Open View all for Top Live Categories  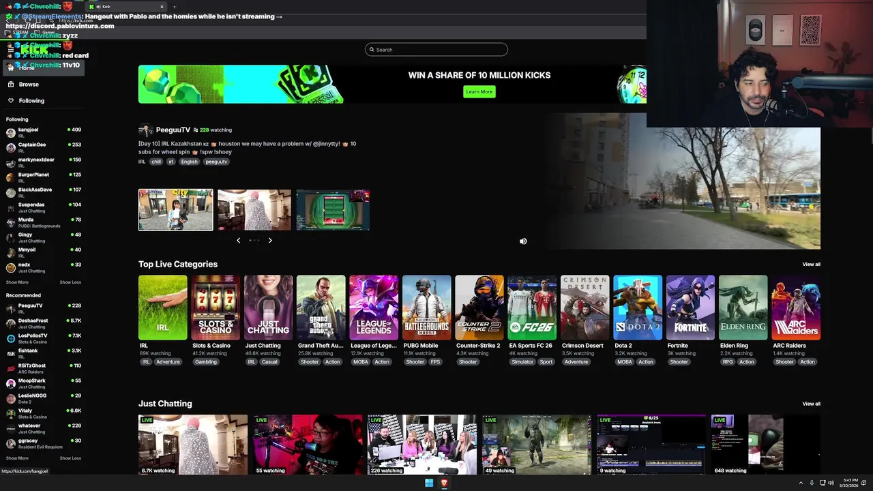(x=812, y=265)
